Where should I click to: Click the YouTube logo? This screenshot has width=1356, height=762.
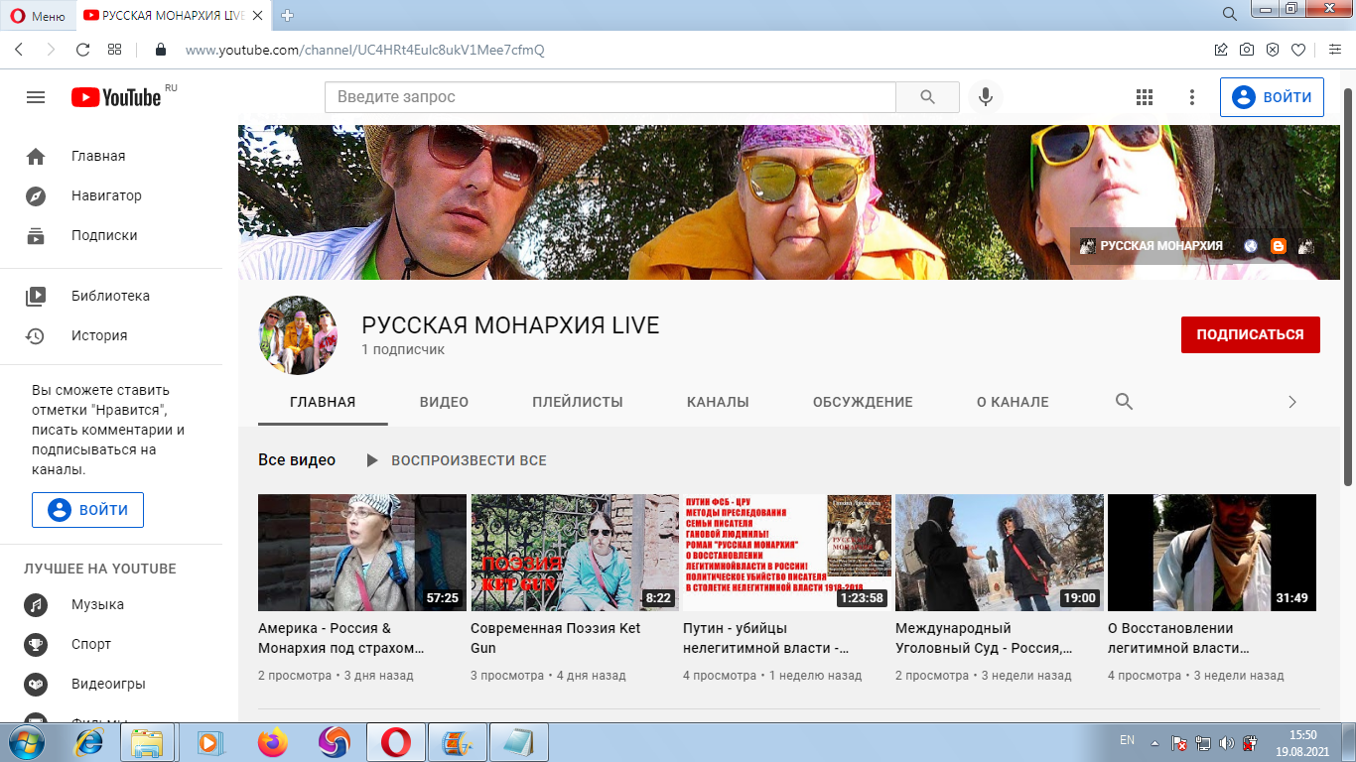point(116,97)
